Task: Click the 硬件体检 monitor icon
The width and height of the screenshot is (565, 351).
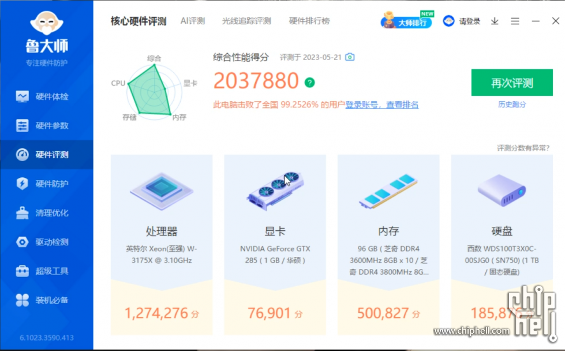Action: point(22,96)
